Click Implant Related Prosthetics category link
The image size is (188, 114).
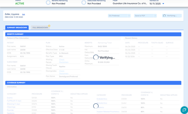(x=108, y=112)
